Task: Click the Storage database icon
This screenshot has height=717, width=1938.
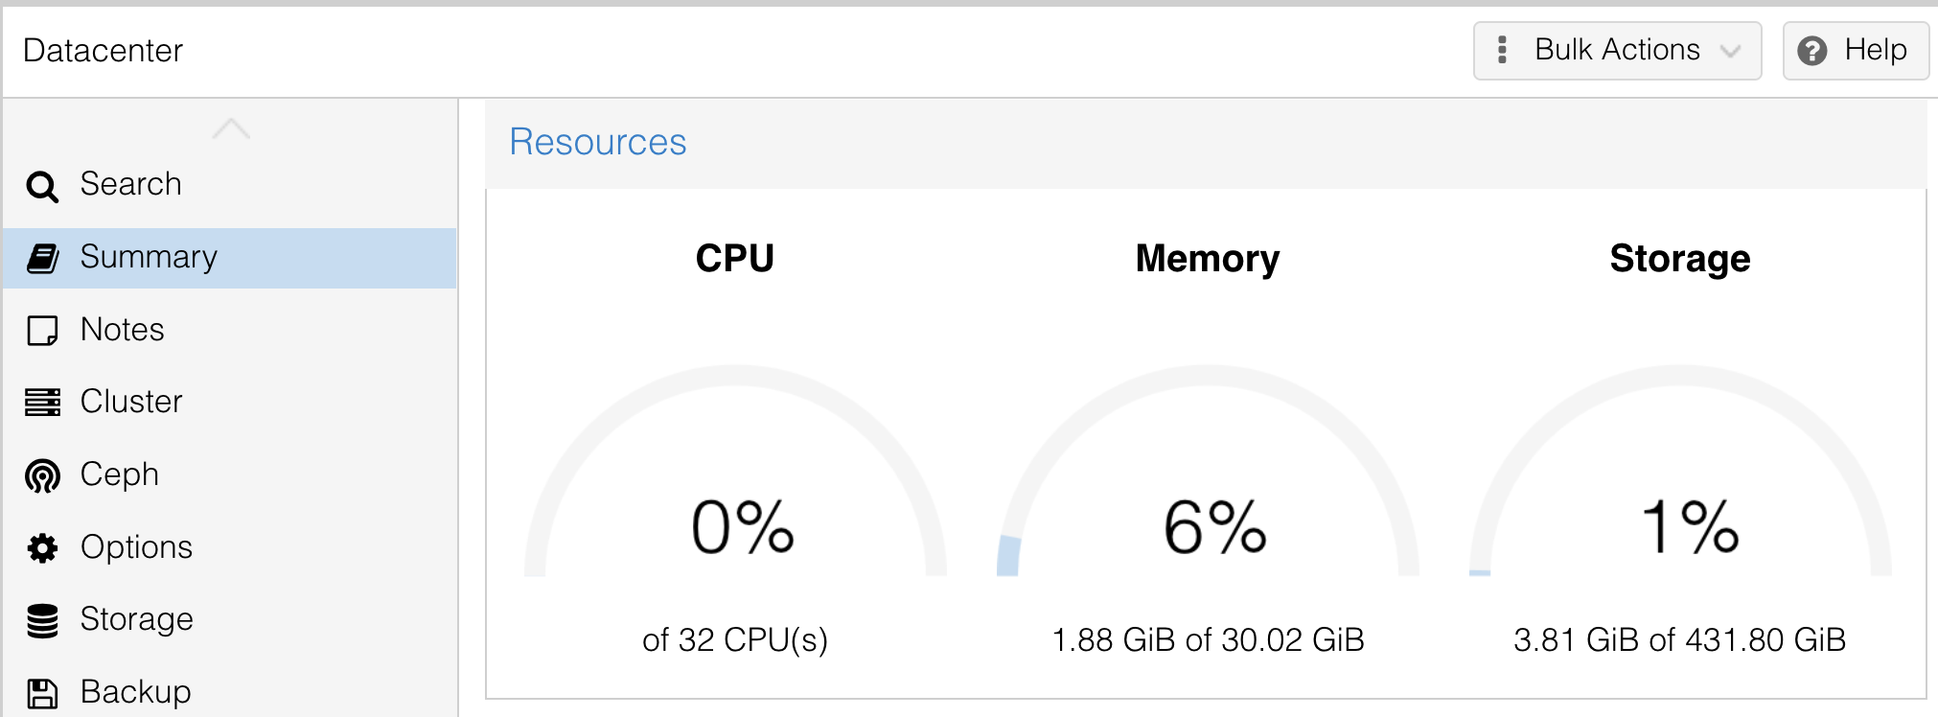Action: [x=42, y=620]
